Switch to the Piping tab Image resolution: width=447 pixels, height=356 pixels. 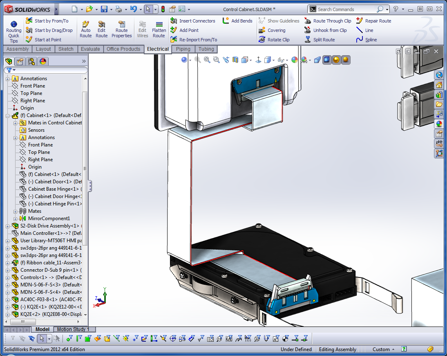[x=183, y=49]
